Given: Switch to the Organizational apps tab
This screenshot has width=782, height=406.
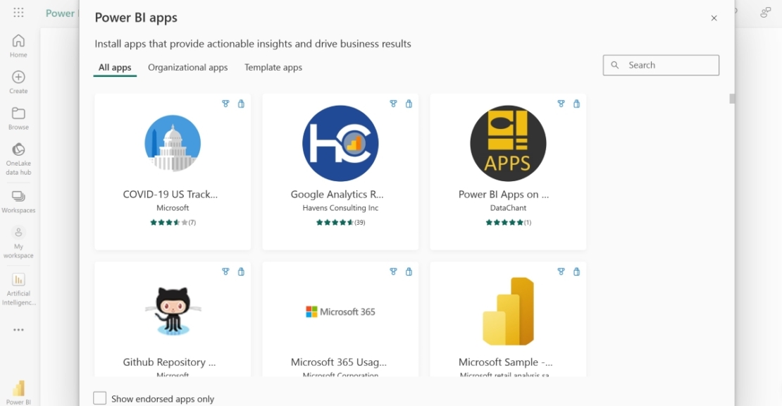Looking at the screenshot, I should (187, 68).
